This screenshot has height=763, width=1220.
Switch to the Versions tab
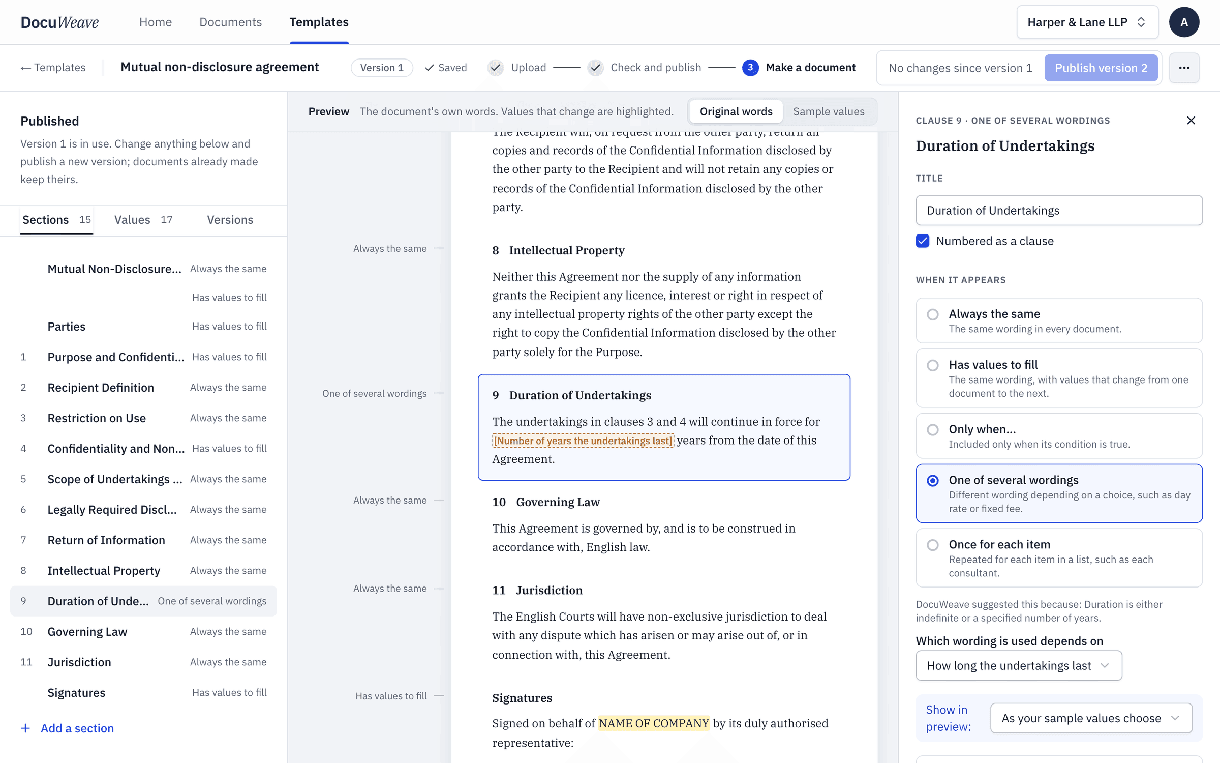point(230,220)
